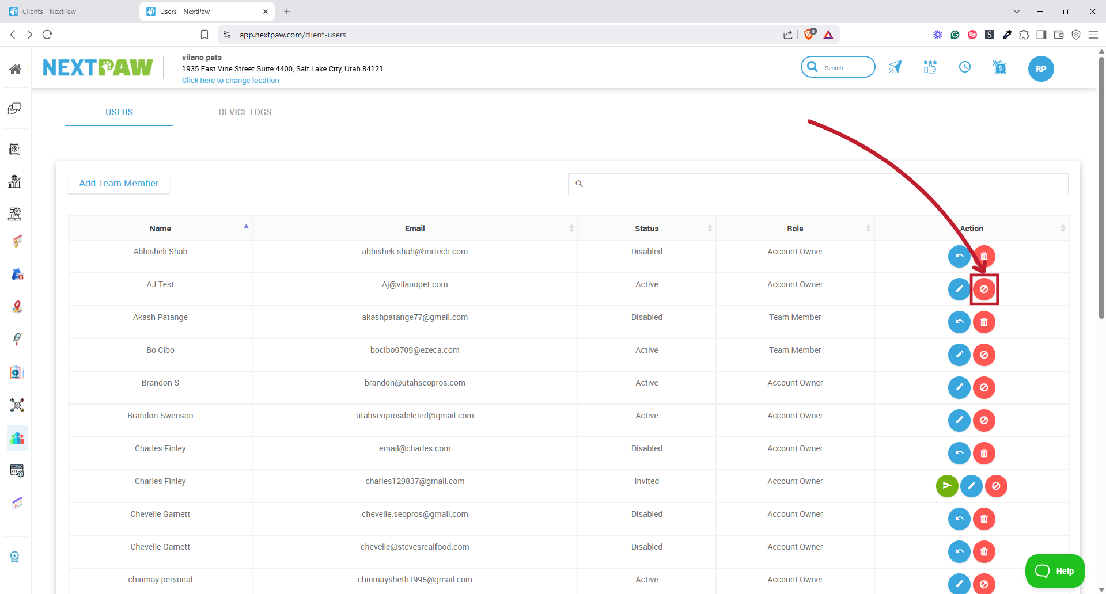Open a new browser tab
Image resolution: width=1106 pixels, height=594 pixels.
287,12
